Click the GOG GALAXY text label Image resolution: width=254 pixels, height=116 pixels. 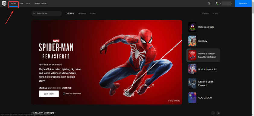(x=205, y=98)
